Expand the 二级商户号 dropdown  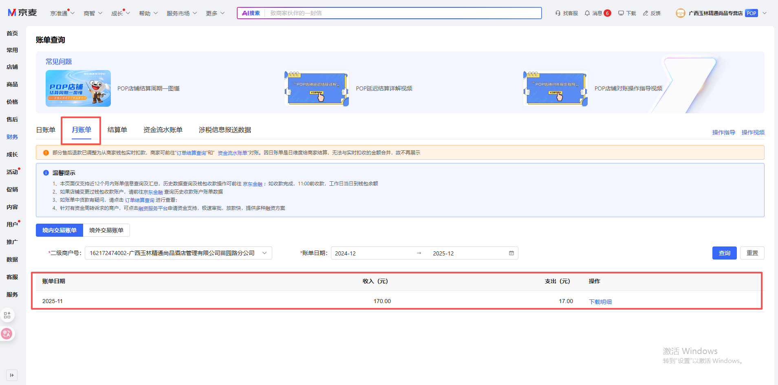[x=264, y=253]
